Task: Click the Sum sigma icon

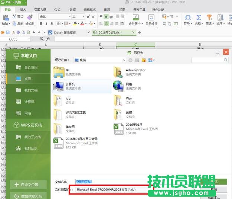Action: click(x=199, y=17)
